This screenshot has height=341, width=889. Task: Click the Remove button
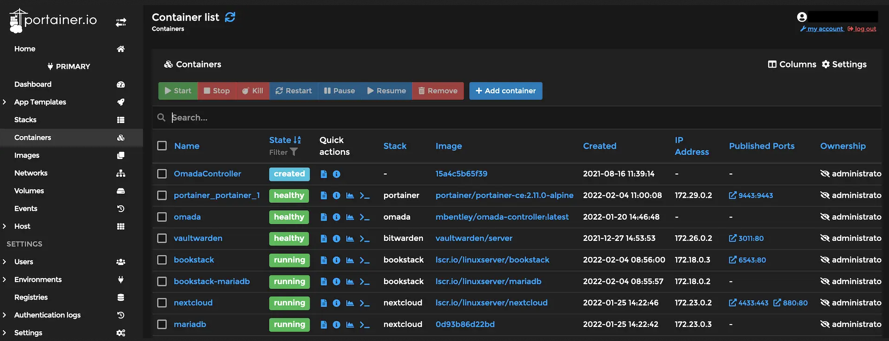coord(438,91)
